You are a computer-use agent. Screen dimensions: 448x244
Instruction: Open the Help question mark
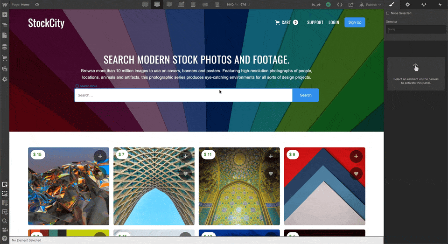[x=5, y=238]
